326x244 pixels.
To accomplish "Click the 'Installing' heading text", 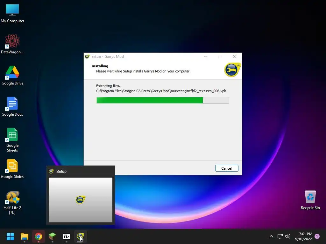I will [100, 66].
